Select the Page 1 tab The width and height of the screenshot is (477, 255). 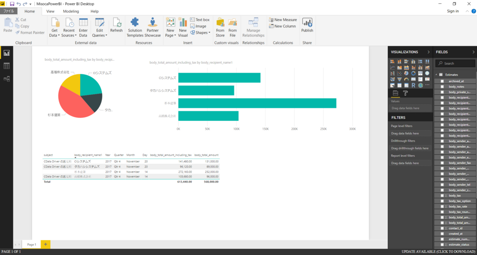[x=31, y=244]
